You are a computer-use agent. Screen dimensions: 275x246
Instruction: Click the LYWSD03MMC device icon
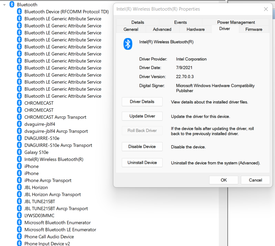pyautogui.click(x=19, y=216)
